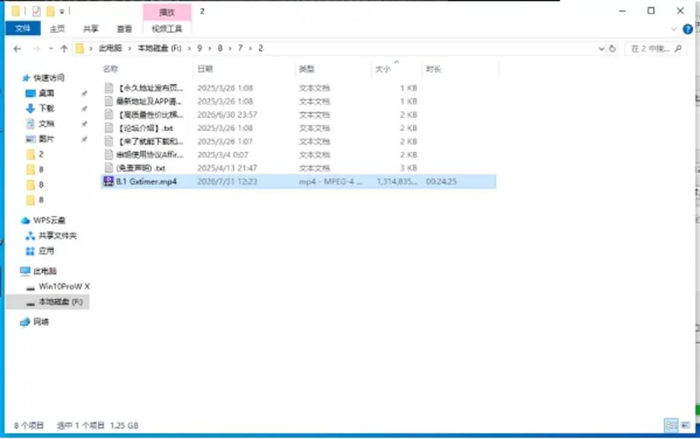Switch to the 查看 ribbon tab

coord(124,28)
